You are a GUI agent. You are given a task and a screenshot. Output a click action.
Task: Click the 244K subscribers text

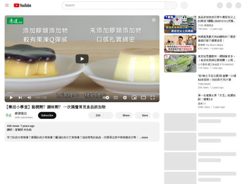click(x=24, y=117)
